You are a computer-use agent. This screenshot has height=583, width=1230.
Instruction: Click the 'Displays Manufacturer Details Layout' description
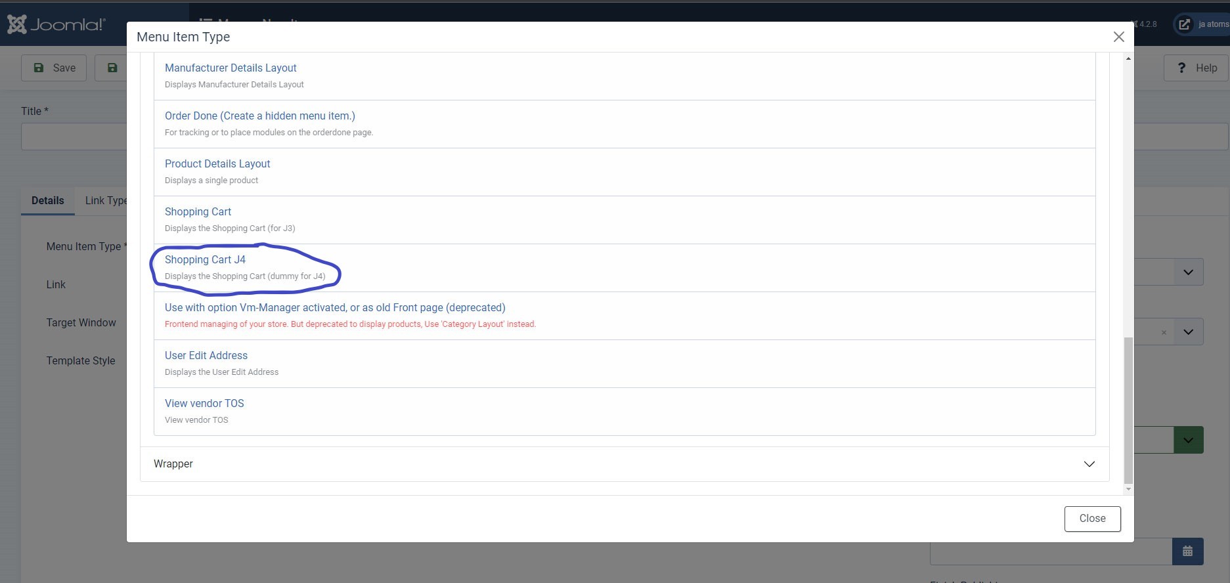234,85
